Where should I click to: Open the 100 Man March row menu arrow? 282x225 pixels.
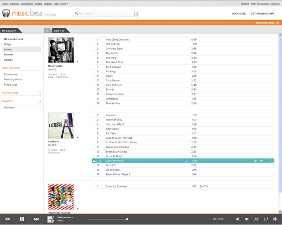187,161
